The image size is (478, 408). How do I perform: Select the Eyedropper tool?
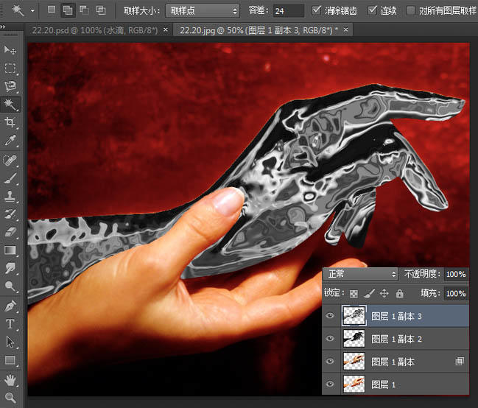click(10, 141)
